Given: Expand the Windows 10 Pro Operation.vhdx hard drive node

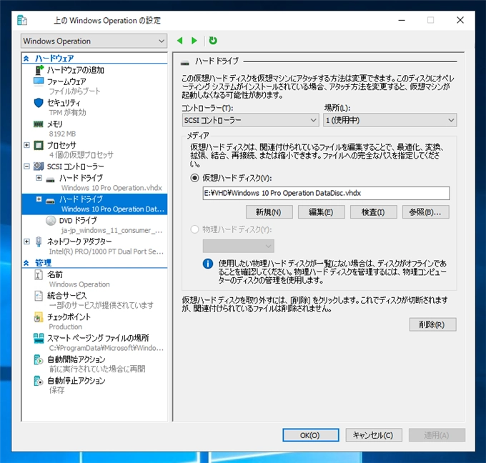Looking at the screenshot, I should (39, 178).
